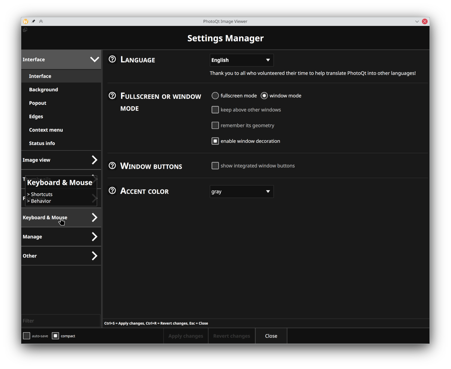This screenshot has height=369, width=451.
Task: Open the Background settings subsection
Action: [44, 89]
